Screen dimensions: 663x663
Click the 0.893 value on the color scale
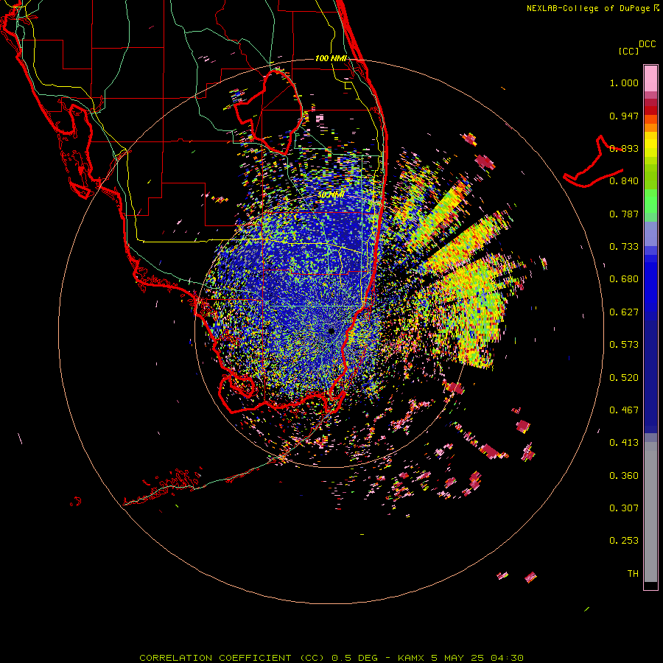(x=624, y=148)
